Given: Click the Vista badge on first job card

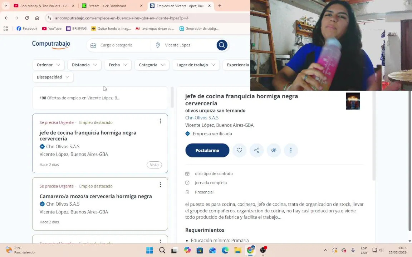Looking at the screenshot, I should tap(154, 165).
